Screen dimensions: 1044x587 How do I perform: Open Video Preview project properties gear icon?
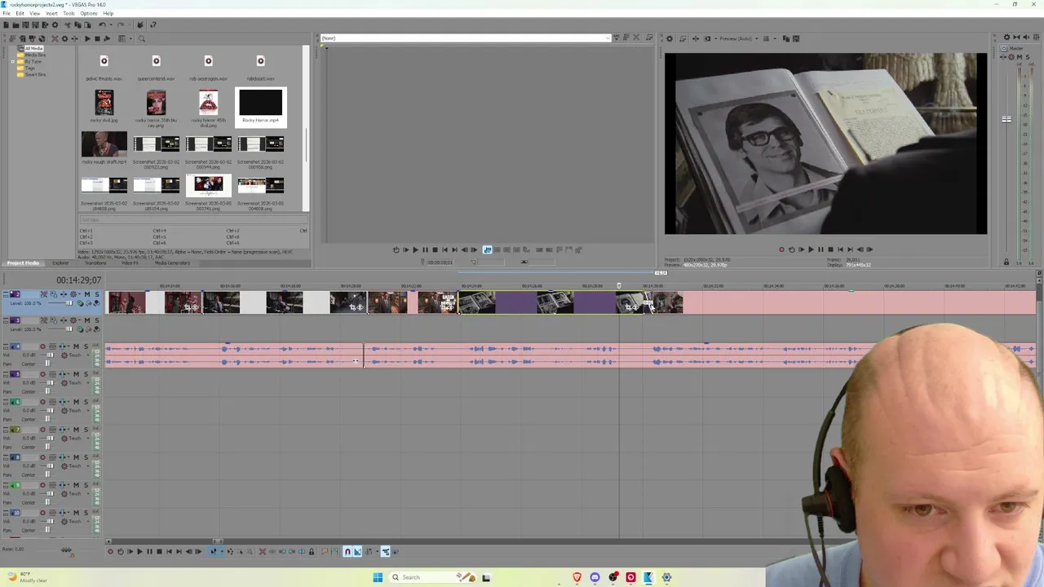670,38
